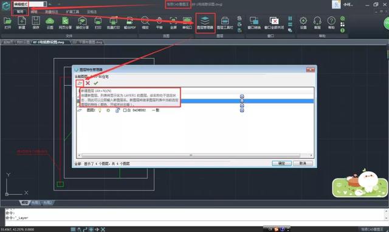Viewport: 389px width, 232px height.
Task: Switch to the 扩展工具 ribbon tab
Action: tap(73, 12)
